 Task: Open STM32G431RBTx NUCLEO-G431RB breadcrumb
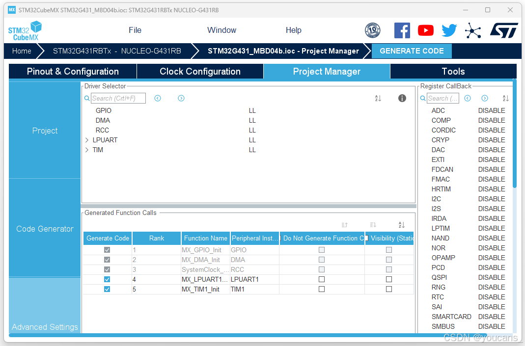click(x=117, y=51)
